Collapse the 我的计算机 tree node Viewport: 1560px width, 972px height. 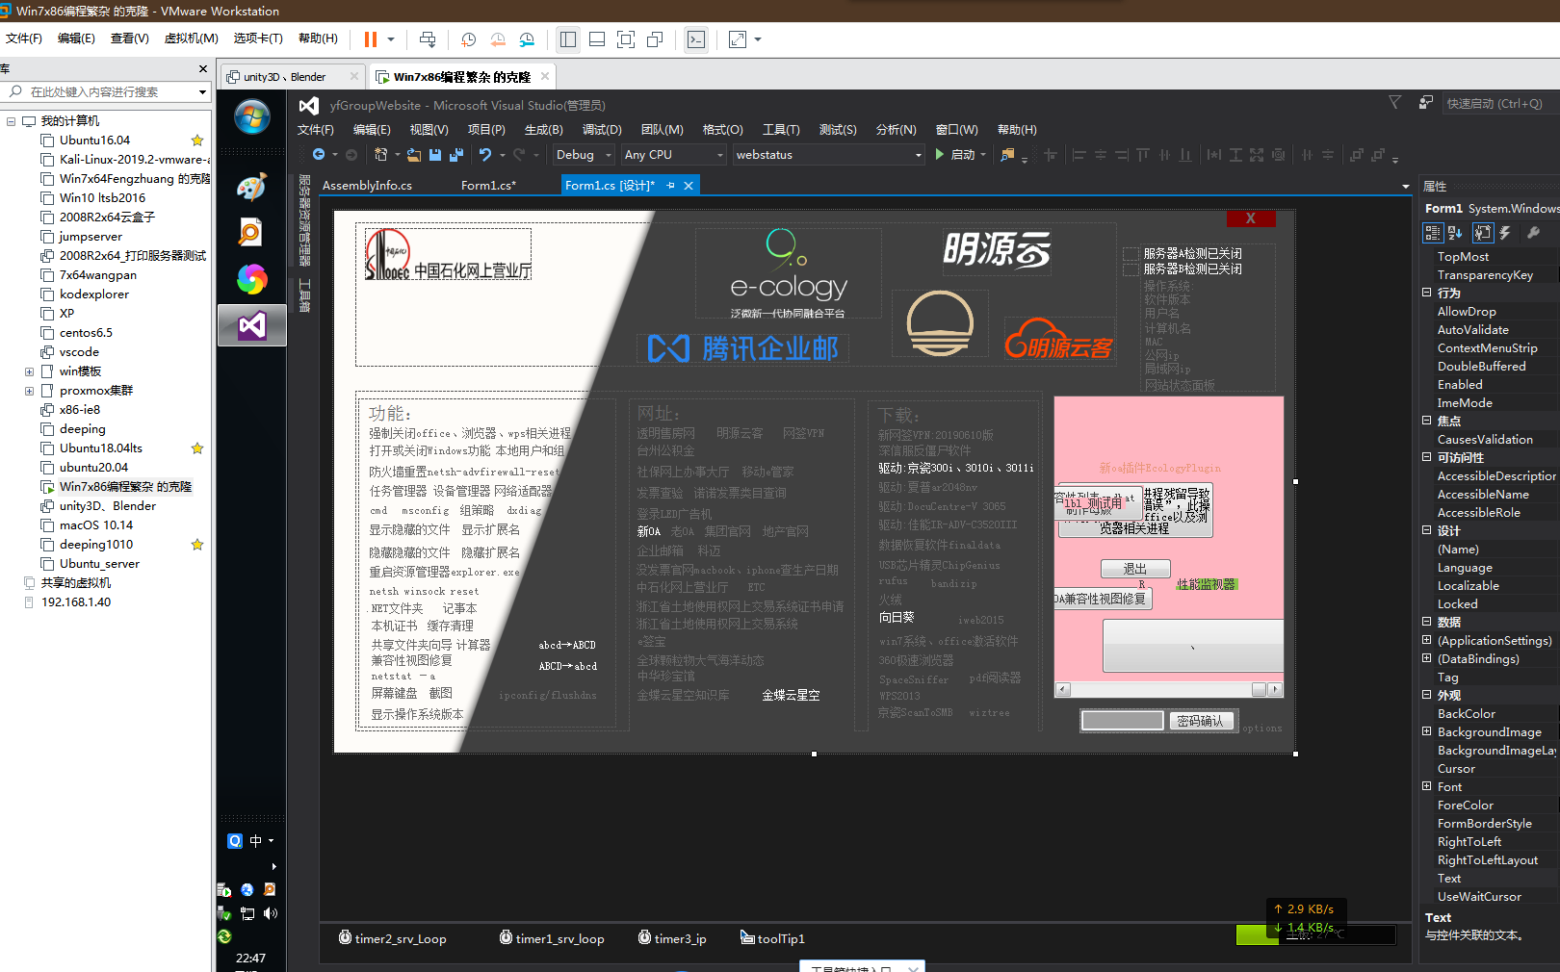click(11, 121)
